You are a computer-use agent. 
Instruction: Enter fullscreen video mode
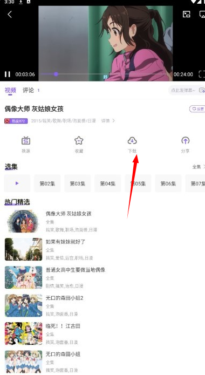pyautogui.click(x=202, y=74)
